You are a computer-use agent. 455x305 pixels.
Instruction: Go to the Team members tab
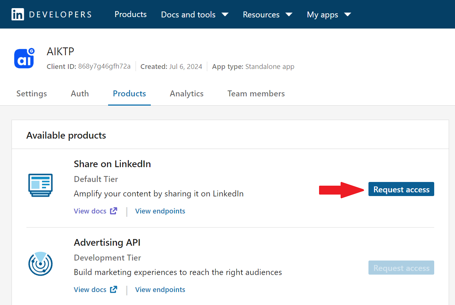click(x=256, y=94)
